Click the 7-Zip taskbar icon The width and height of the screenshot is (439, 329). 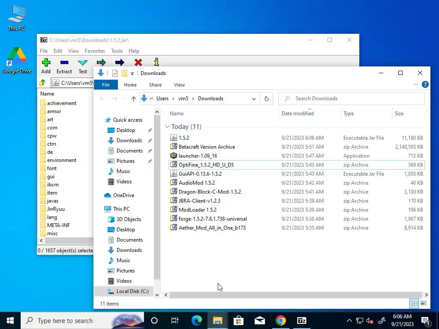301,320
